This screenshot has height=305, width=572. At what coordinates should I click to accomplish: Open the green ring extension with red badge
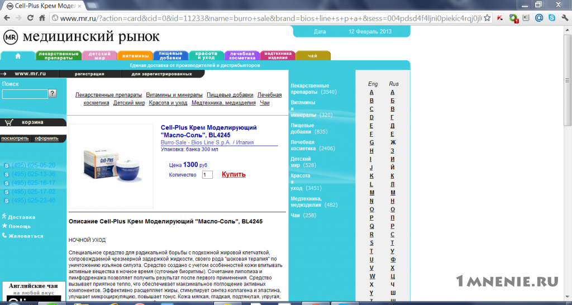coord(513,18)
